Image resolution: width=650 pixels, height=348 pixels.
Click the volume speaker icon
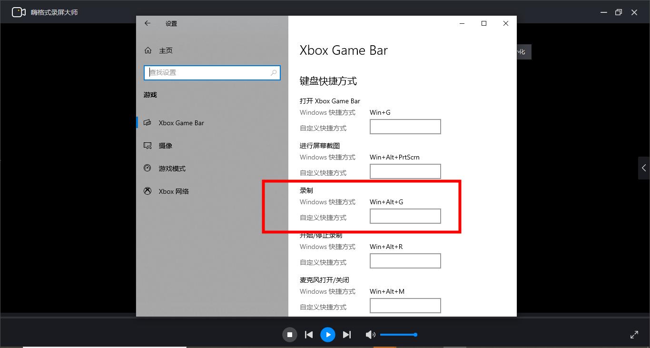(x=371, y=335)
